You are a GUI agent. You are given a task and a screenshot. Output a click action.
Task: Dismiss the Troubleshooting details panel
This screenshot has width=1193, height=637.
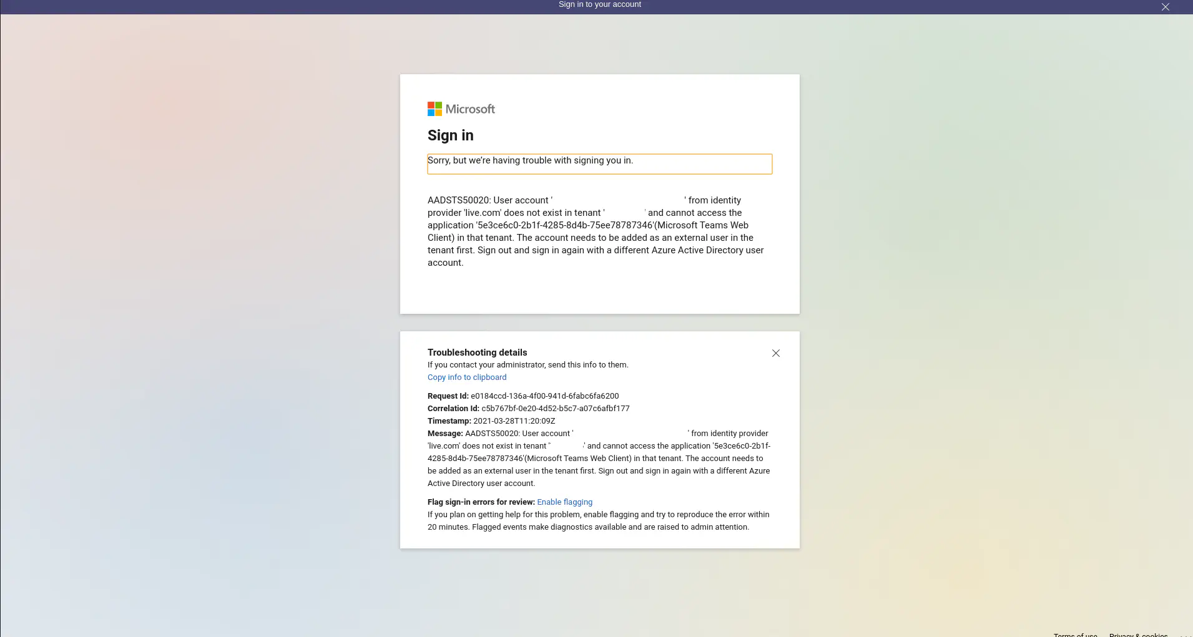[x=775, y=353]
